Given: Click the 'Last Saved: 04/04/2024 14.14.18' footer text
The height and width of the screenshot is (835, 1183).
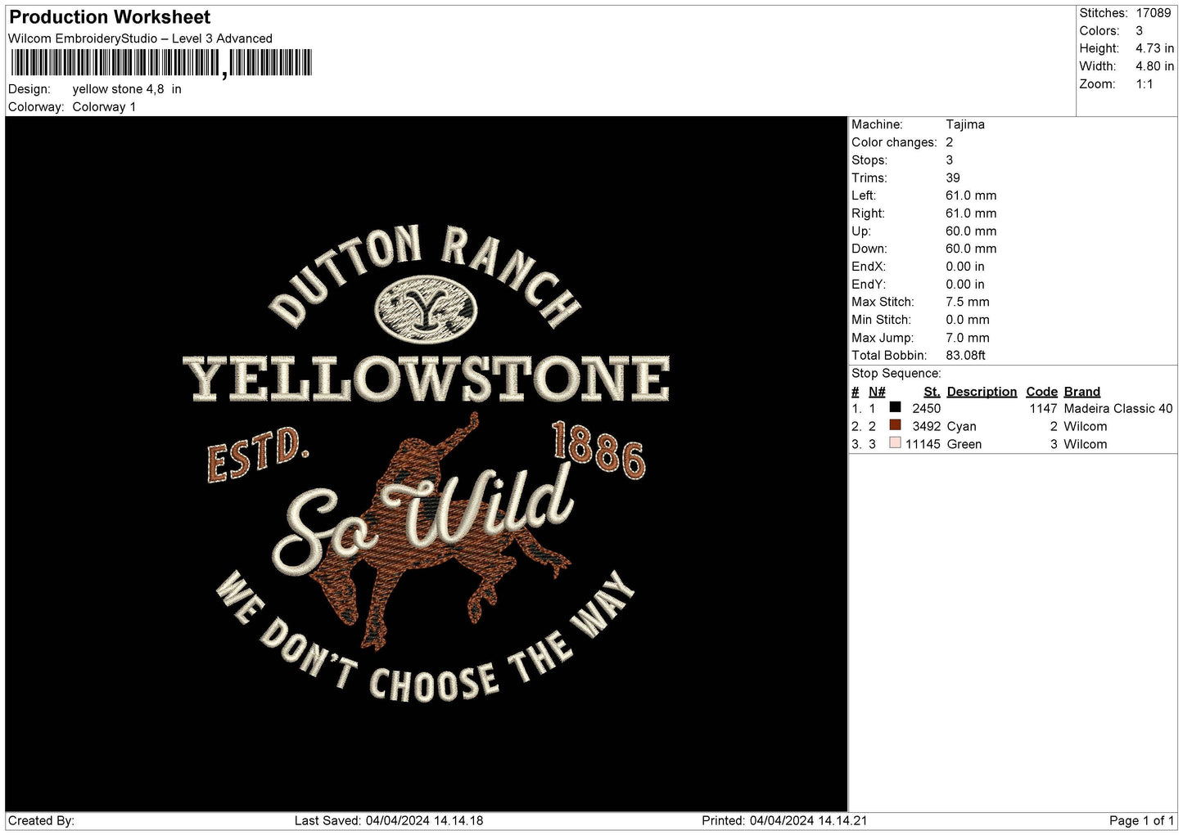Looking at the screenshot, I should coord(388,821).
